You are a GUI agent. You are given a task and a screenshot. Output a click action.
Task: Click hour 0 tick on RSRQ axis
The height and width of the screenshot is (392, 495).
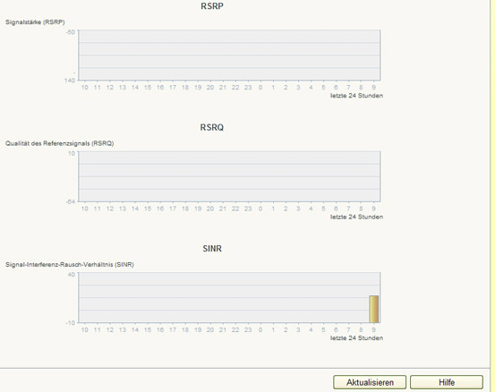pyautogui.click(x=260, y=209)
